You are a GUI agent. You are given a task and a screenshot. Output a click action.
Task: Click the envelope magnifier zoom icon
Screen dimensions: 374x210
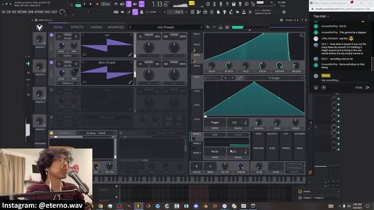point(302,36)
